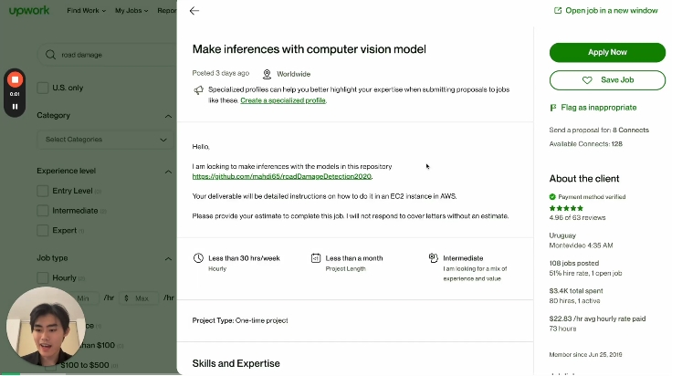
Task: Click the road damage search field
Action: point(110,55)
